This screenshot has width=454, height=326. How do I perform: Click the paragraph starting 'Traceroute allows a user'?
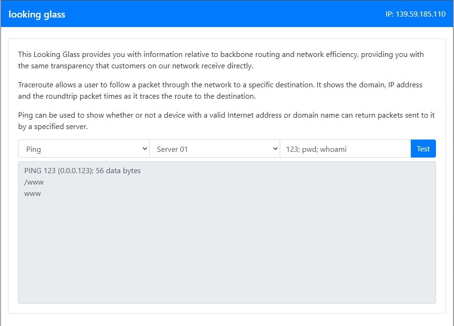pyautogui.click(x=220, y=90)
